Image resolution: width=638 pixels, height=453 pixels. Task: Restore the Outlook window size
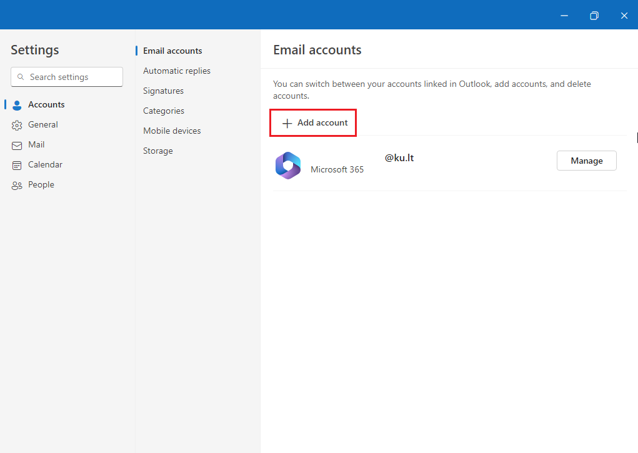tap(594, 15)
